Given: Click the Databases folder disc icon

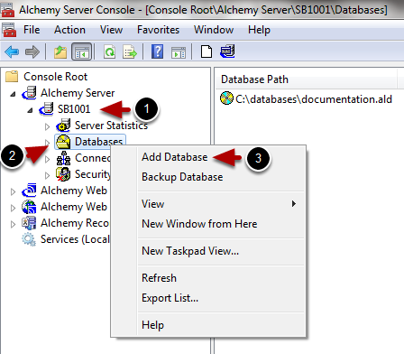Looking at the screenshot, I should 63,142.
